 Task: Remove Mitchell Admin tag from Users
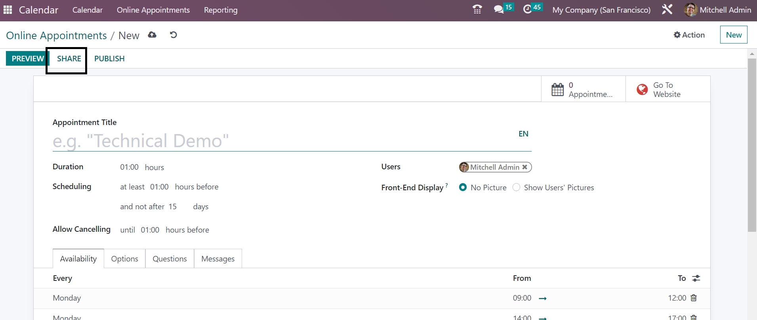click(524, 167)
